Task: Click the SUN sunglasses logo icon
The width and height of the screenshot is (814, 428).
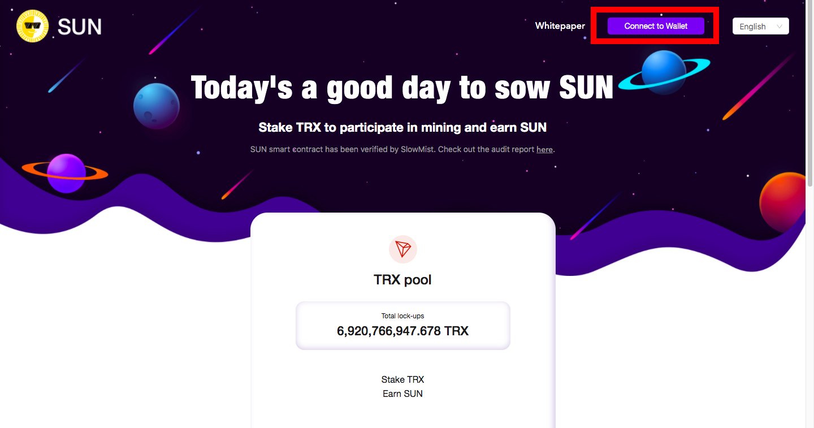Action: [x=33, y=27]
